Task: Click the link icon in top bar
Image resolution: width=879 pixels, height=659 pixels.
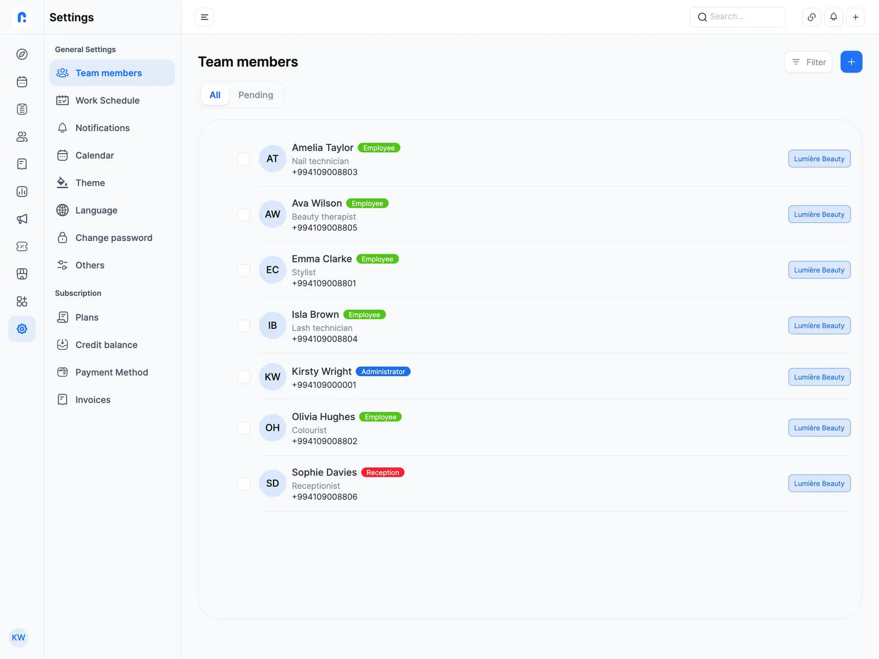Action: tap(811, 17)
